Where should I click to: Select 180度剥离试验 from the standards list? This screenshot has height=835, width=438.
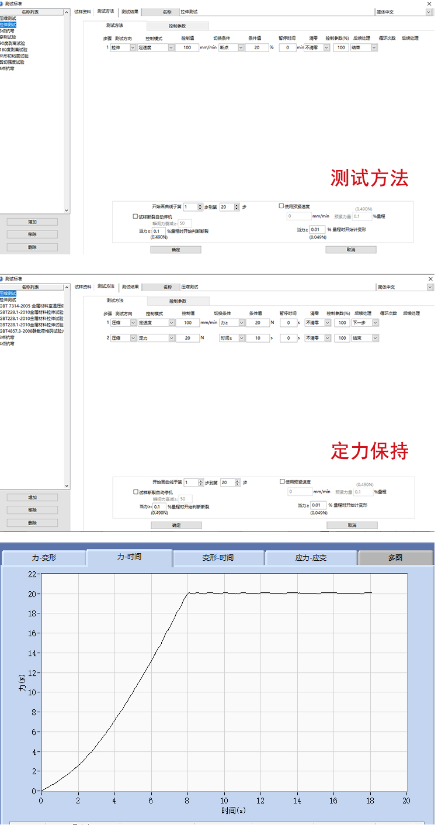pyautogui.click(x=14, y=50)
